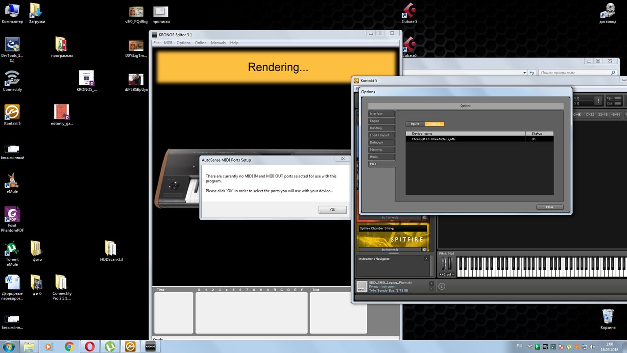Click the Kontakt panic exclamation button

pyautogui.click(x=598, y=101)
